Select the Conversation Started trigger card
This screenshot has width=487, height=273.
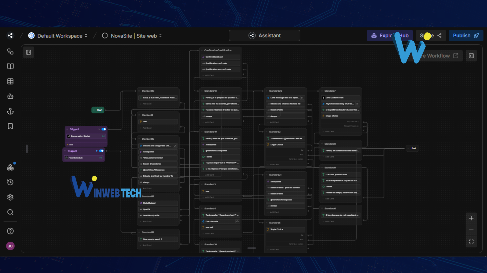coord(86,136)
